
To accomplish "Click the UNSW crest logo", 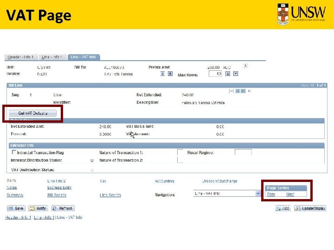I will pyautogui.click(x=283, y=14).
